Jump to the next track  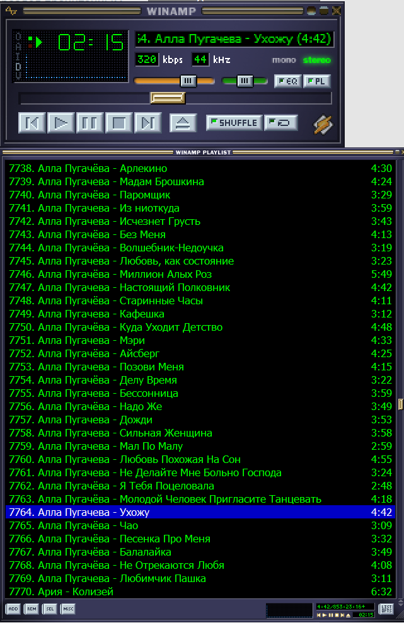click(x=148, y=122)
